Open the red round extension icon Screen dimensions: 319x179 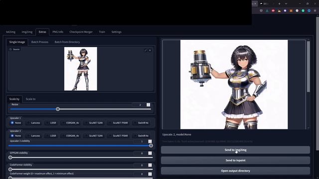tap(273, 10)
